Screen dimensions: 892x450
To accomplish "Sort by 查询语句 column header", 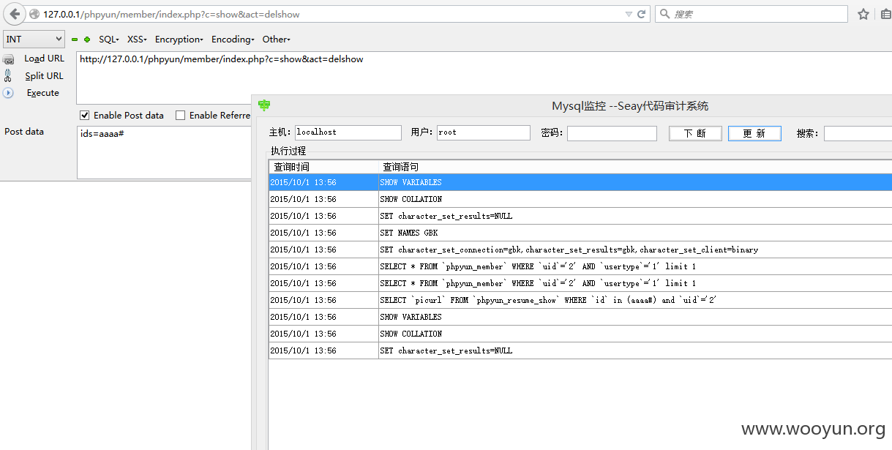I will [635, 167].
